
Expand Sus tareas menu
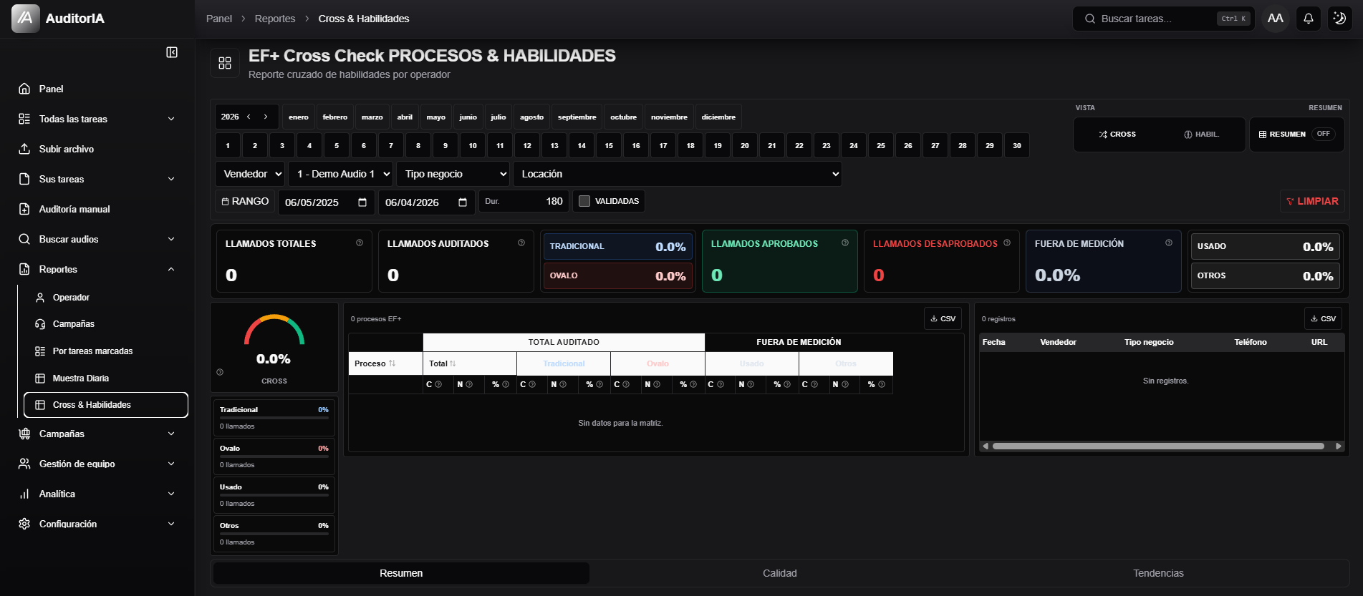click(x=97, y=179)
